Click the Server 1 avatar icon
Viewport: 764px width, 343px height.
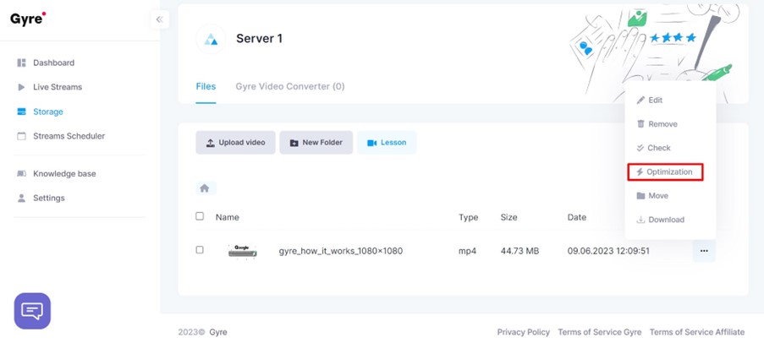point(211,39)
